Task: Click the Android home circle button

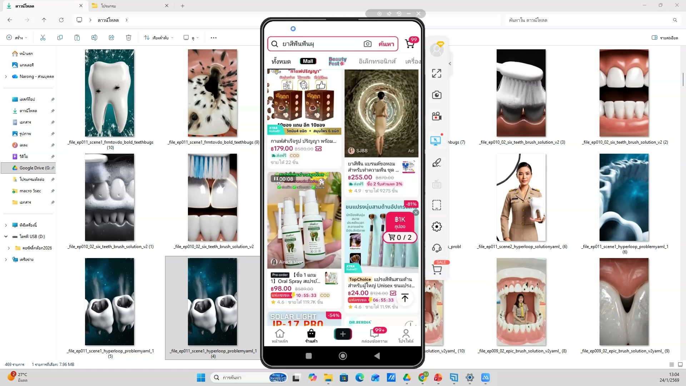Action: (x=343, y=356)
